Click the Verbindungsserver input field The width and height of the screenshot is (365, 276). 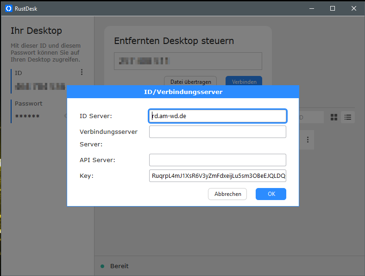217,132
